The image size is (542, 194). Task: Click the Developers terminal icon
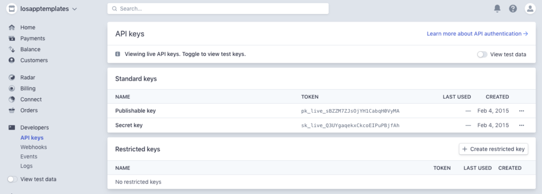click(12, 127)
